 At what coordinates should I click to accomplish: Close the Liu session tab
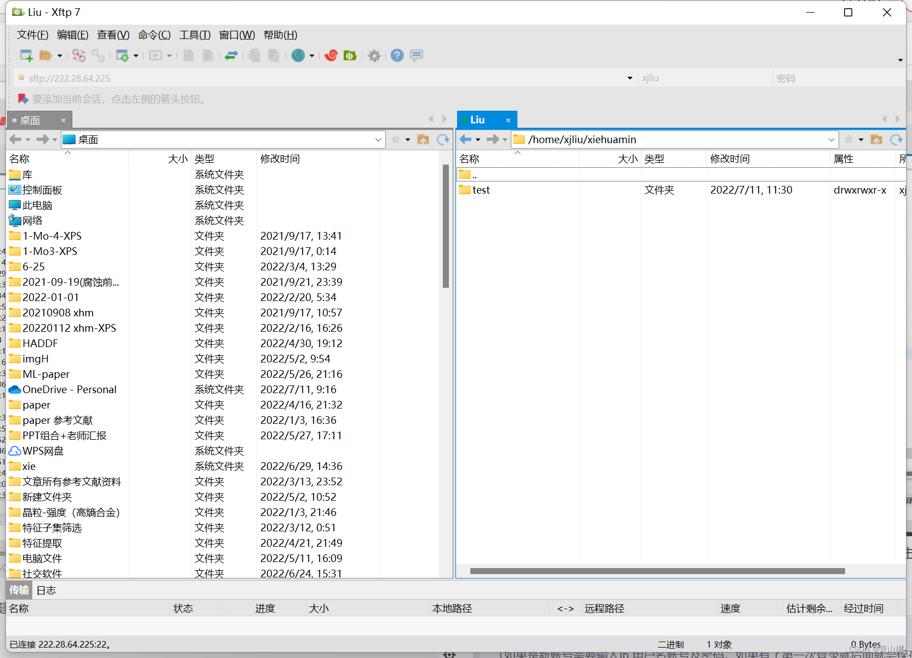508,120
